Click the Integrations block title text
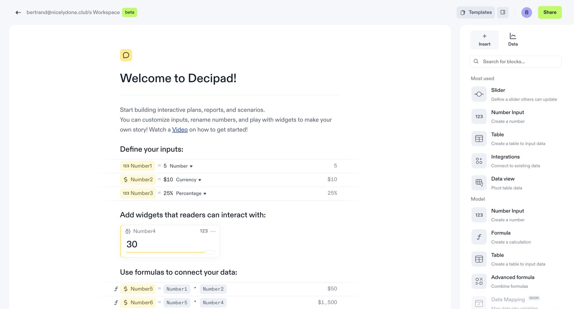This screenshot has width=574, height=309. coord(505,157)
